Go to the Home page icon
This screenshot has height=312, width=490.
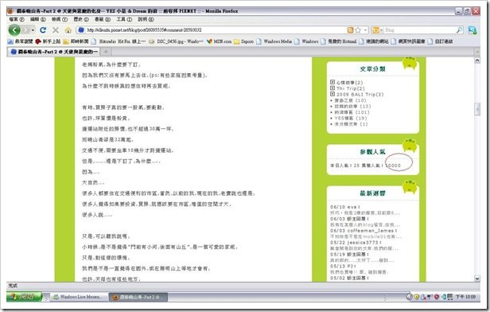(x=68, y=30)
